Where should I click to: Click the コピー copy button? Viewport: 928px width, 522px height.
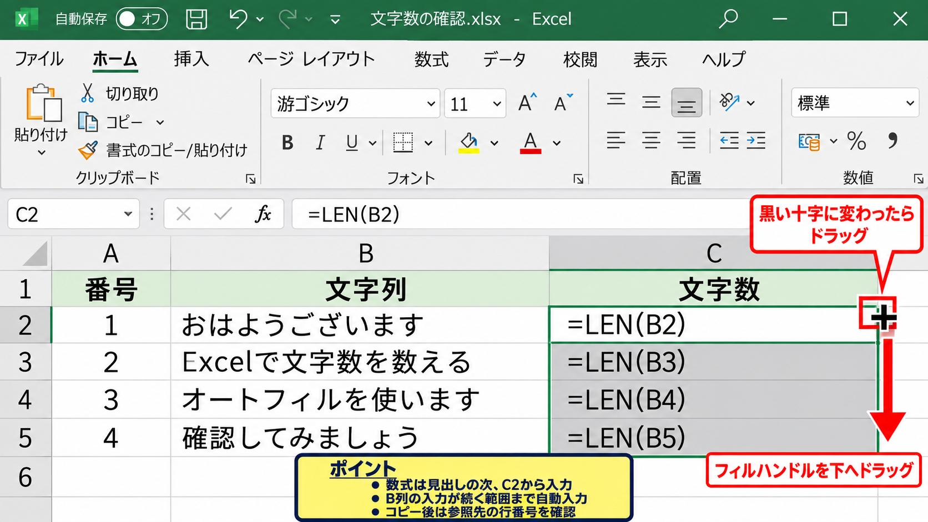pos(111,122)
